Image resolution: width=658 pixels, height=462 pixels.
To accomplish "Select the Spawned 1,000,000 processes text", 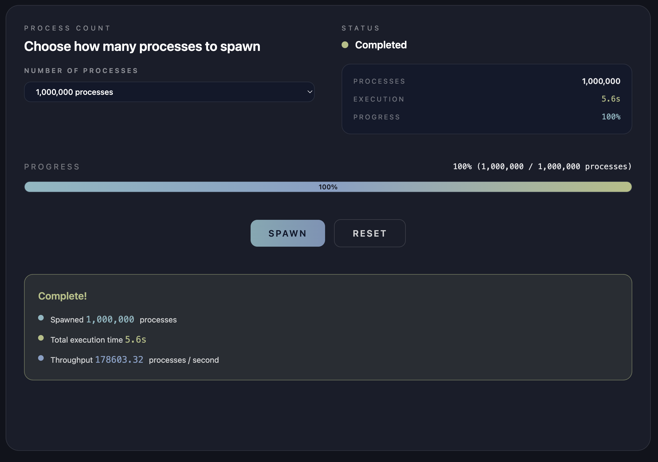I will [x=113, y=319].
